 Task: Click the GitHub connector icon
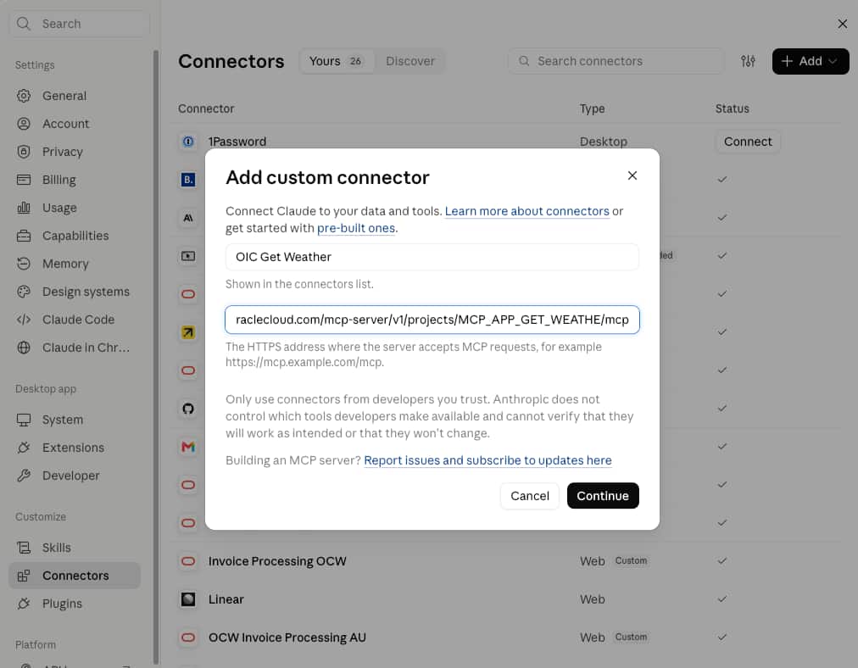pos(188,409)
